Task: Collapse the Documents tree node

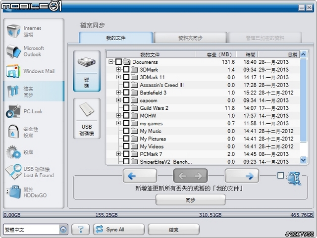Action: (110, 61)
